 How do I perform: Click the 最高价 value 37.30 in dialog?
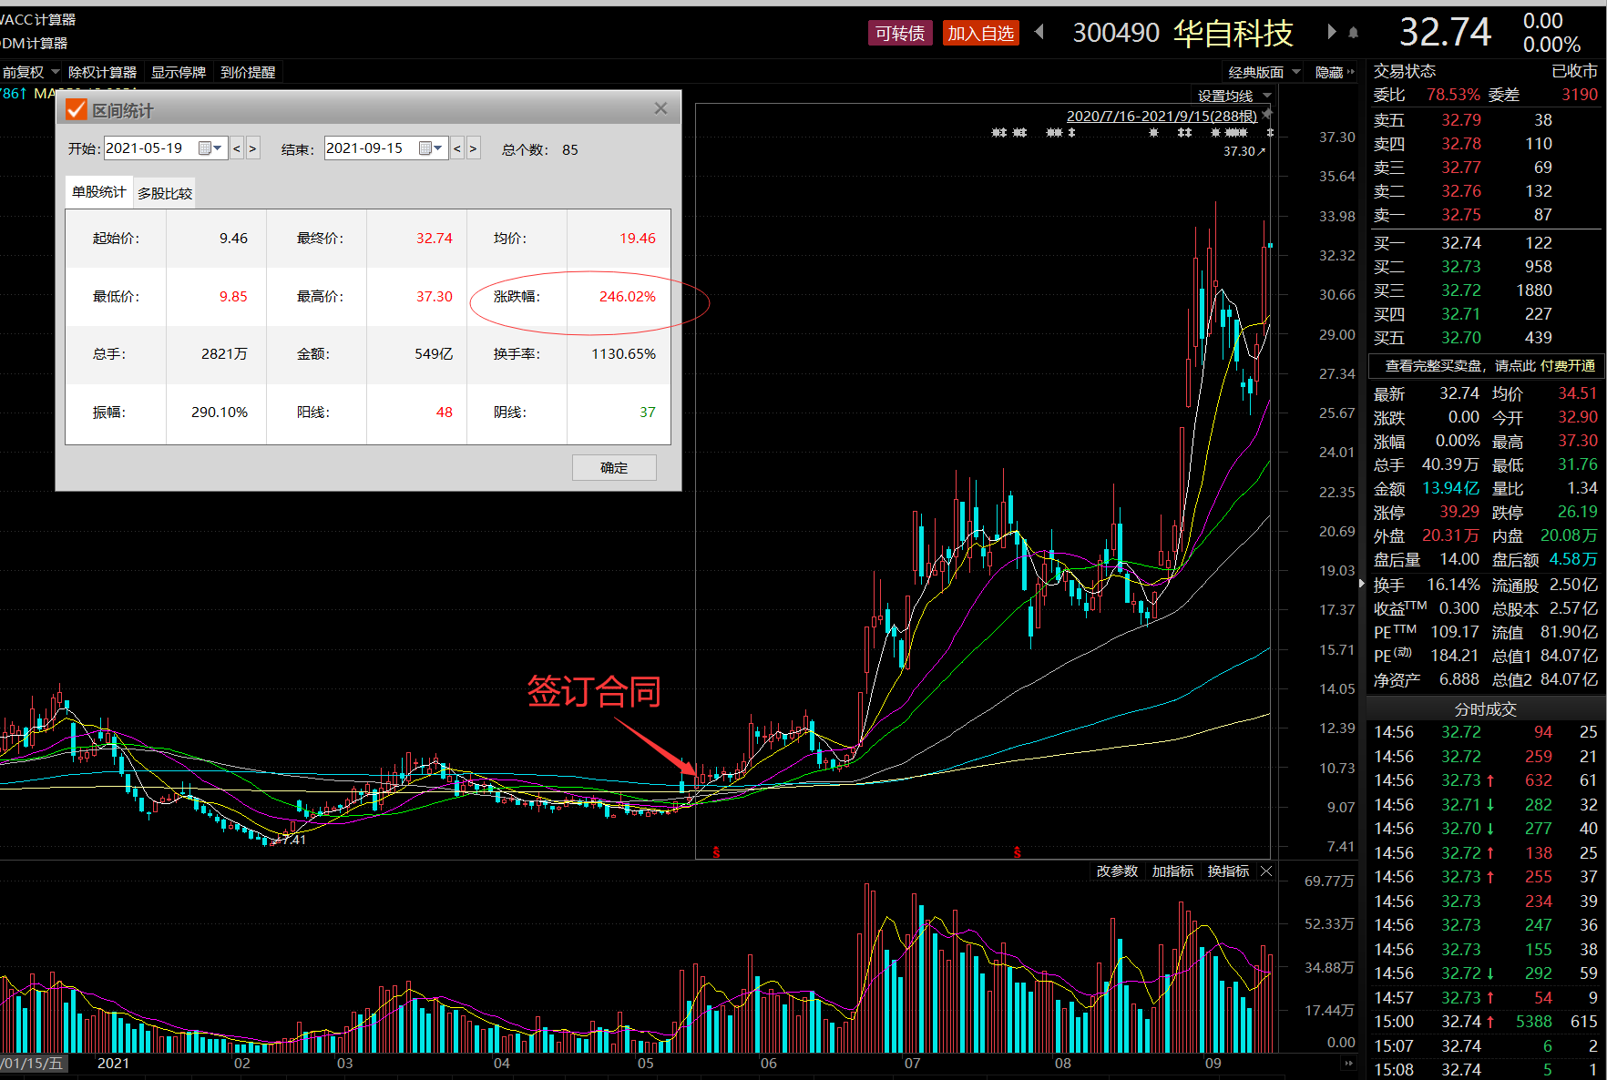pyautogui.click(x=435, y=296)
